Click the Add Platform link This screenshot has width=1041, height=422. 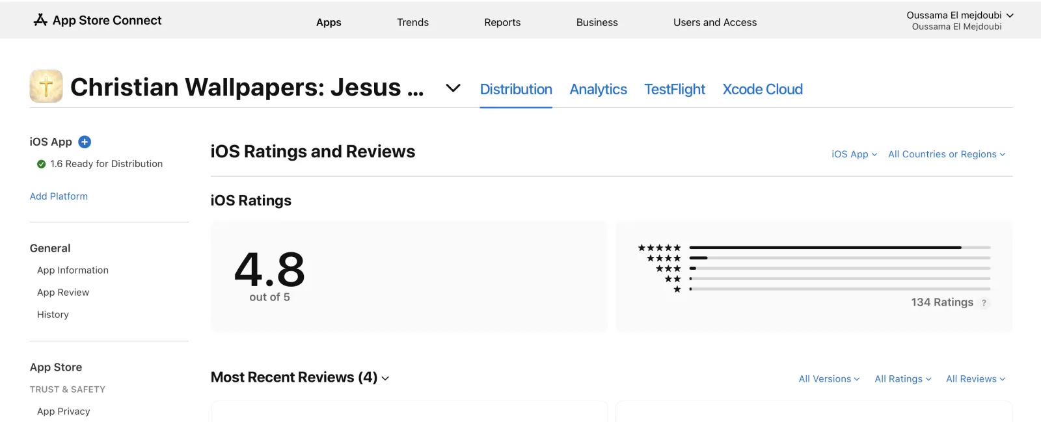coord(59,196)
